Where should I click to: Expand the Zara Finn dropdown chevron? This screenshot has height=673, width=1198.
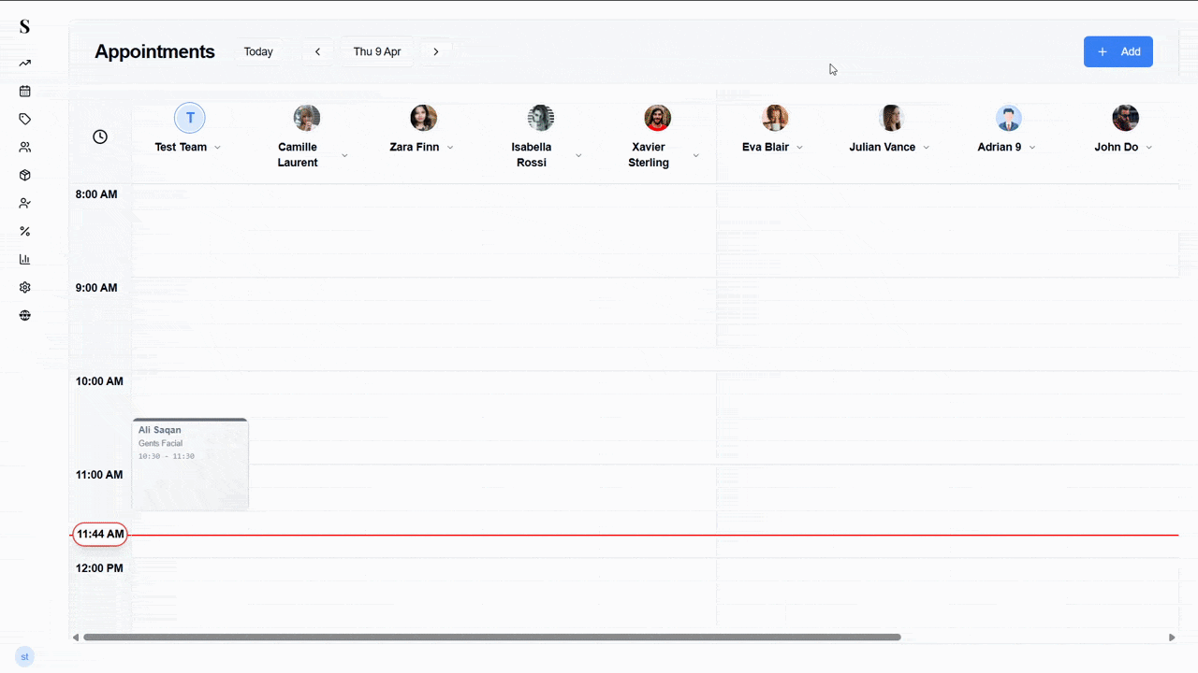[x=450, y=148]
